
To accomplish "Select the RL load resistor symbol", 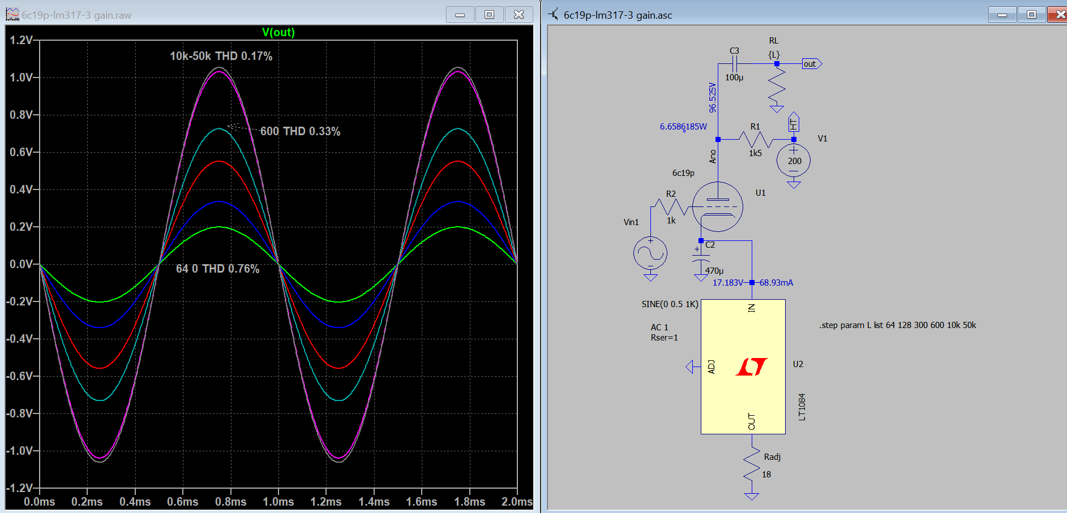I will tap(777, 84).
